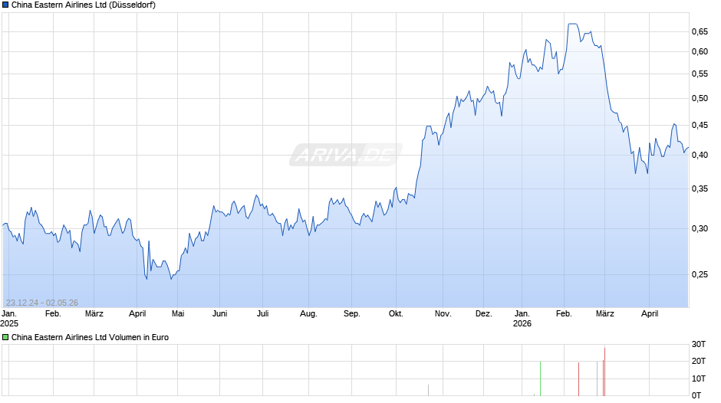The height and width of the screenshot is (403, 721).
Task: Click the 0,35 price axis label
Action: tap(700, 189)
